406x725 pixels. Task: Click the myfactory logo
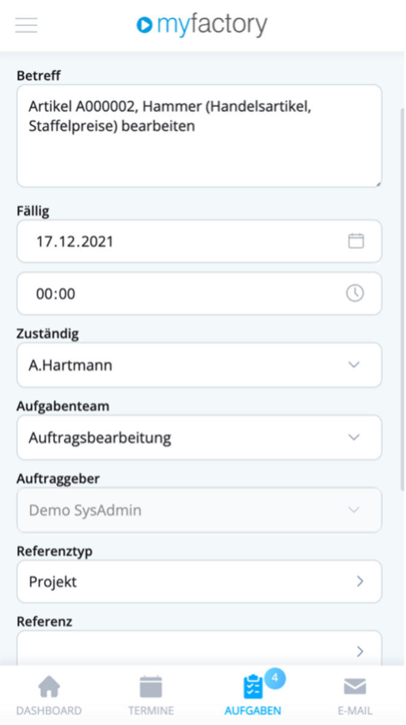pos(202,25)
